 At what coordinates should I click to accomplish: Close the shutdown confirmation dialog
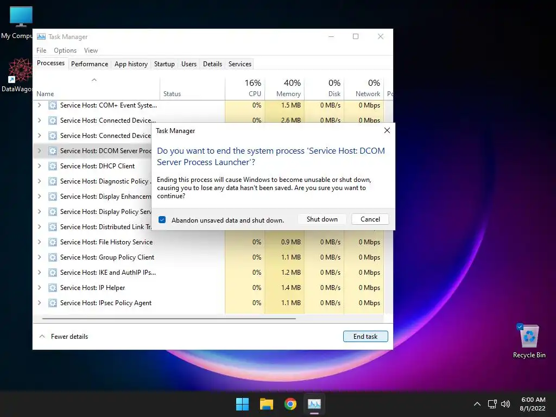[387, 130]
